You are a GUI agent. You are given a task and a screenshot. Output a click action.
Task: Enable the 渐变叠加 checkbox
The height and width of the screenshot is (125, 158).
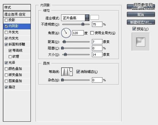click(6, 75)
